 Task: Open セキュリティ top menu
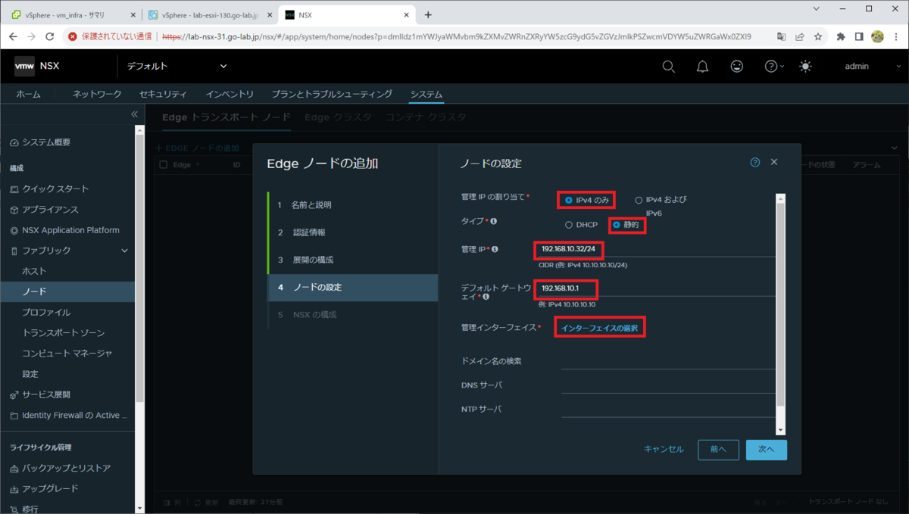click(163, 94)
